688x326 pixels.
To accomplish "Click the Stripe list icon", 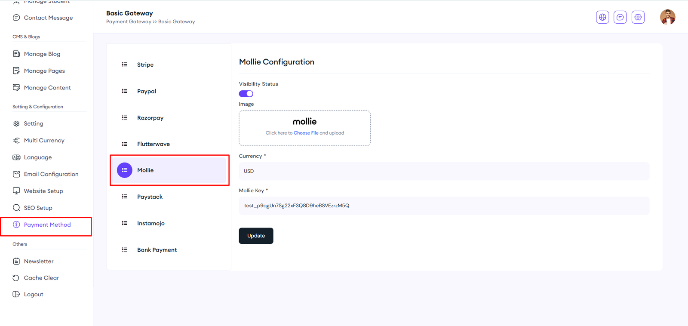I will point(125,65).
